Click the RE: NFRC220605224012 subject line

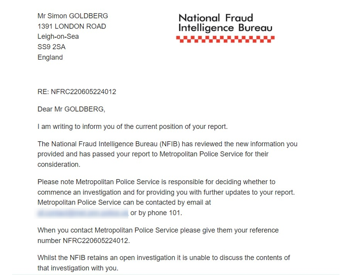click(77, 92)
